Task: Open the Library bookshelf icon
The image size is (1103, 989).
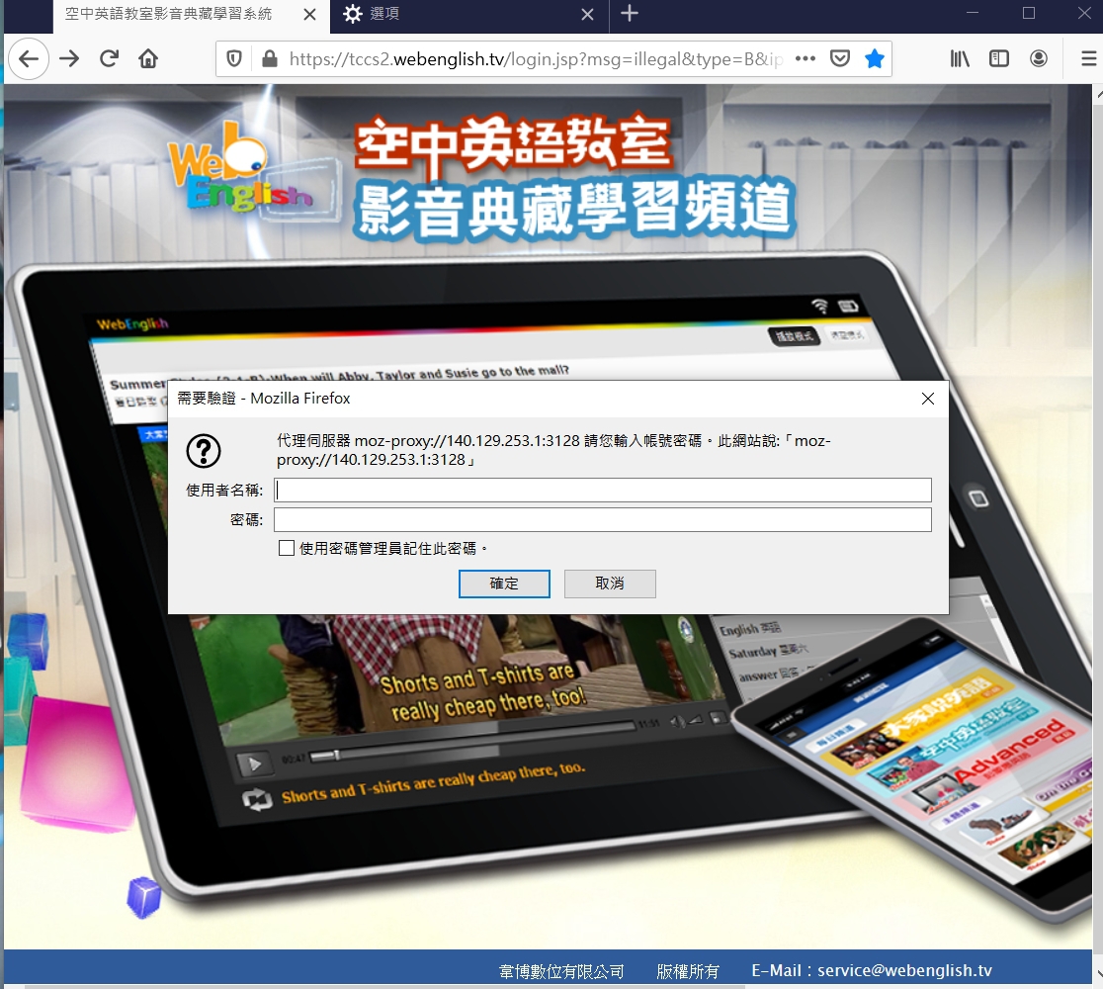Action: tap(960, 58)
